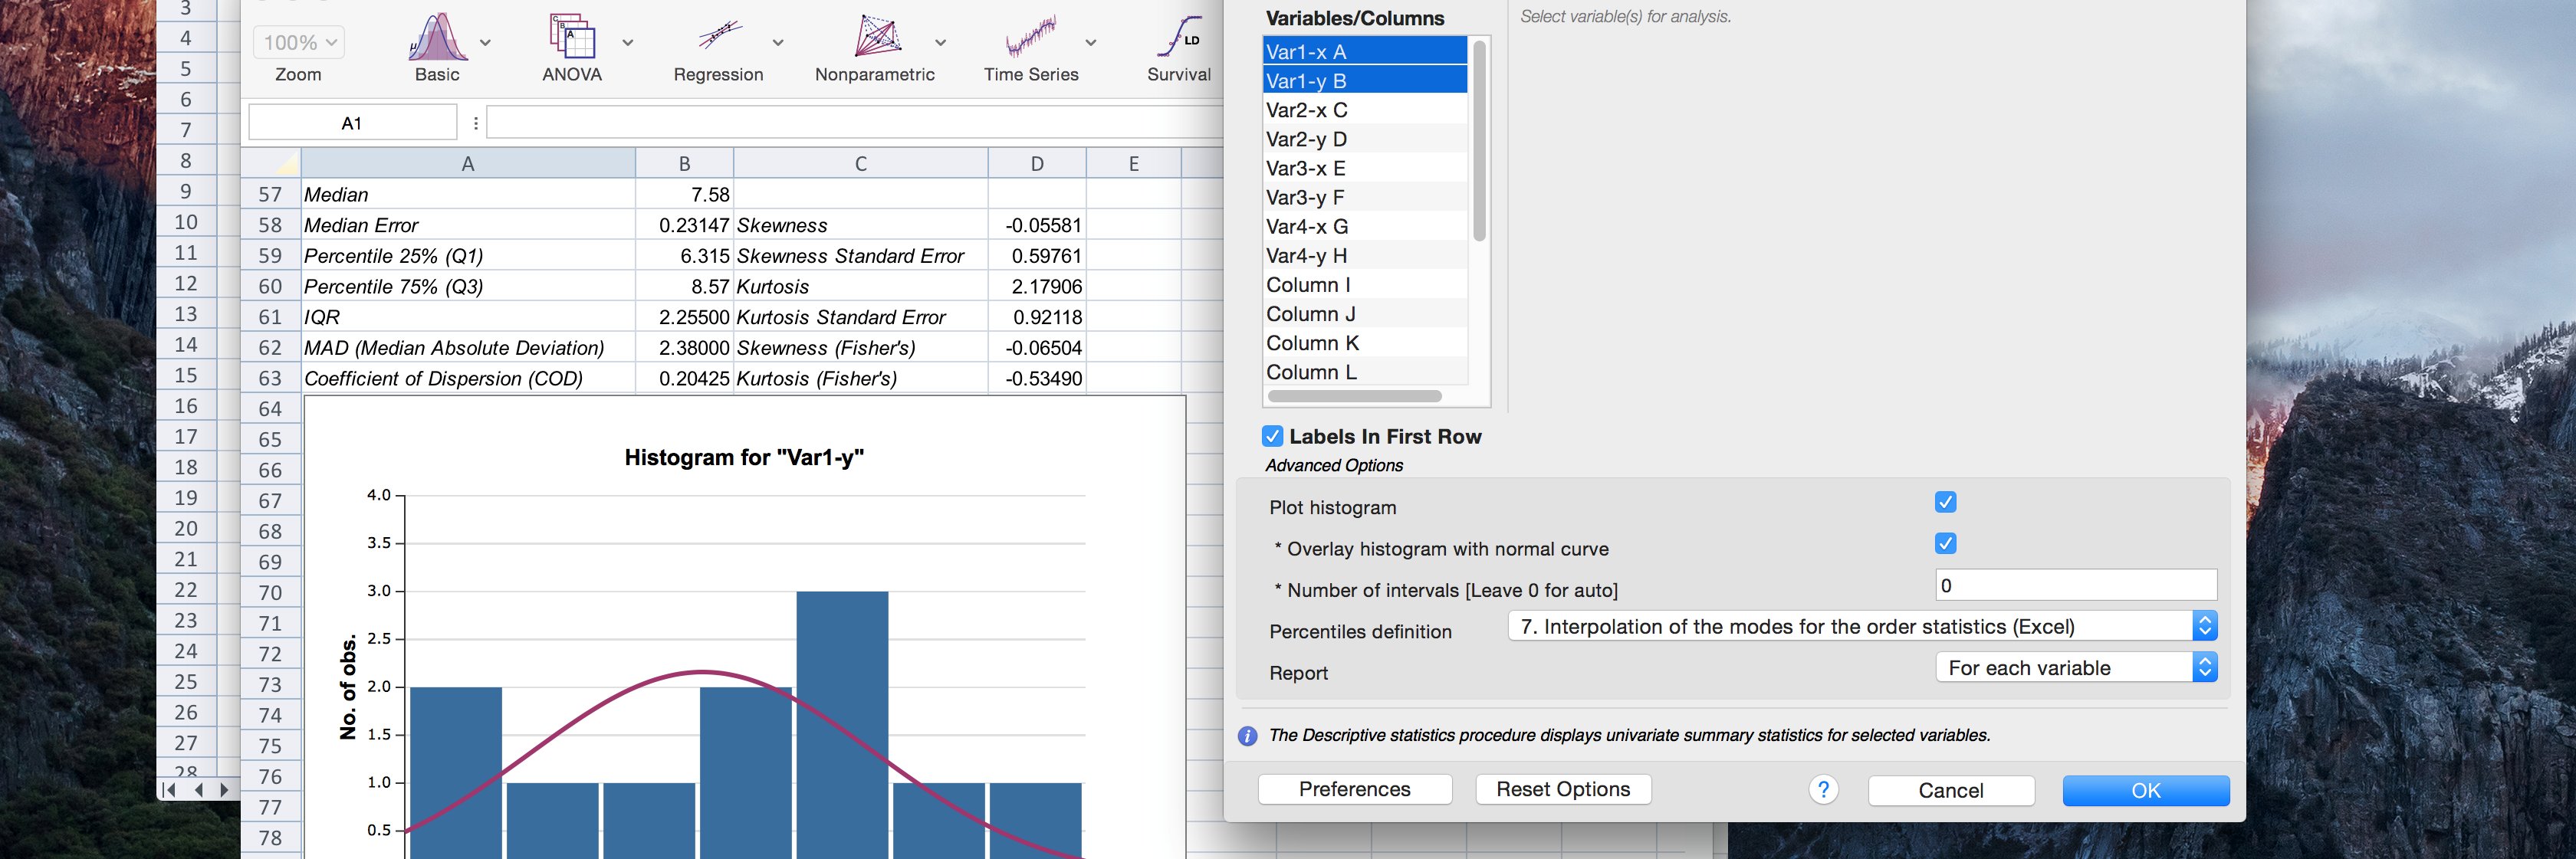Click Reset Options button

click(1563, 789)
